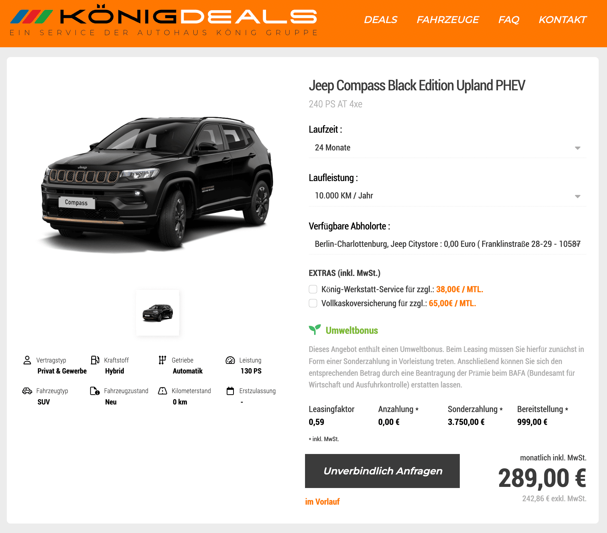The width and height of the screenshot is (607, 533).
Task: Open the FAQ page link
Action: [509, 20]
